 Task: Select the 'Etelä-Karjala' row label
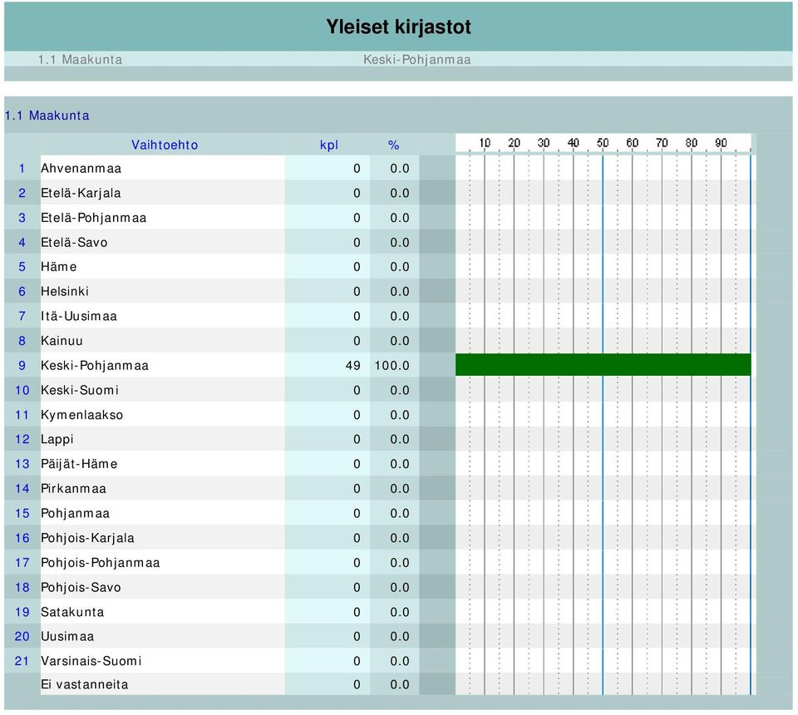pos(81,194)
